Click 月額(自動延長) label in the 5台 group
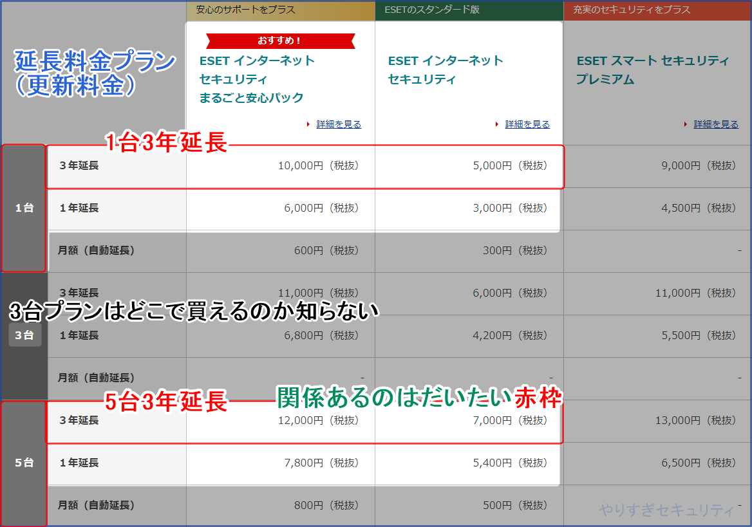Image resolution: width=752 pixels, height=527 pixels. (x=96, y=505)
